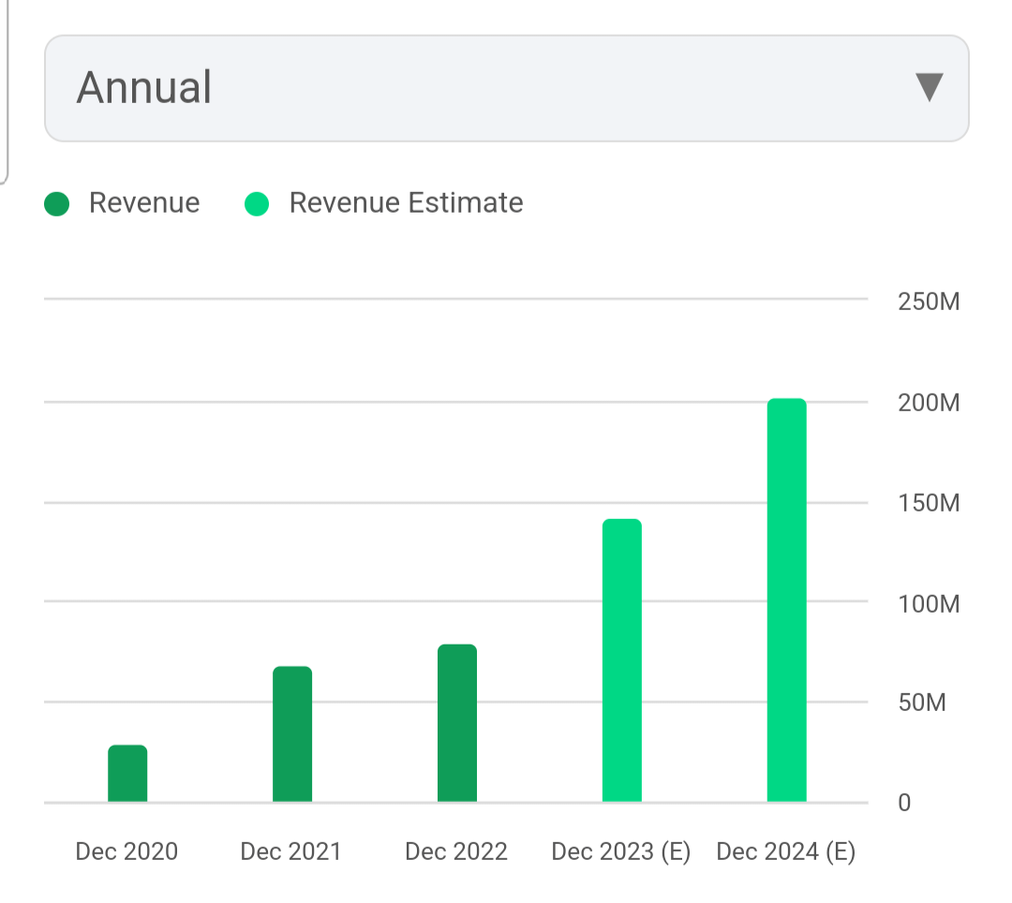Click the Dec 2021 revenue bar
The height and width of the screenshot is (903, 1012).
tap(292, 733)
